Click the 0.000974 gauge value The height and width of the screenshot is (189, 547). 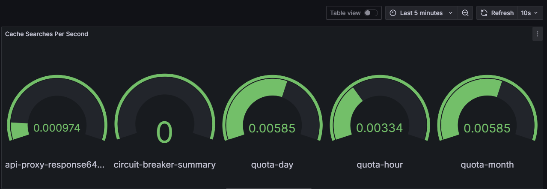point(57,128)
